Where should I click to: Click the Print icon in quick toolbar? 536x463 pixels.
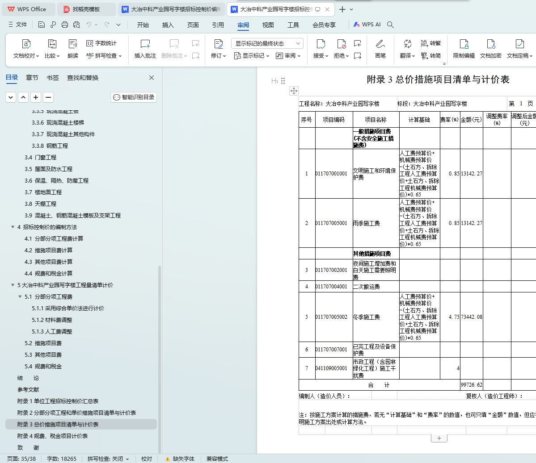pos(65,25)
